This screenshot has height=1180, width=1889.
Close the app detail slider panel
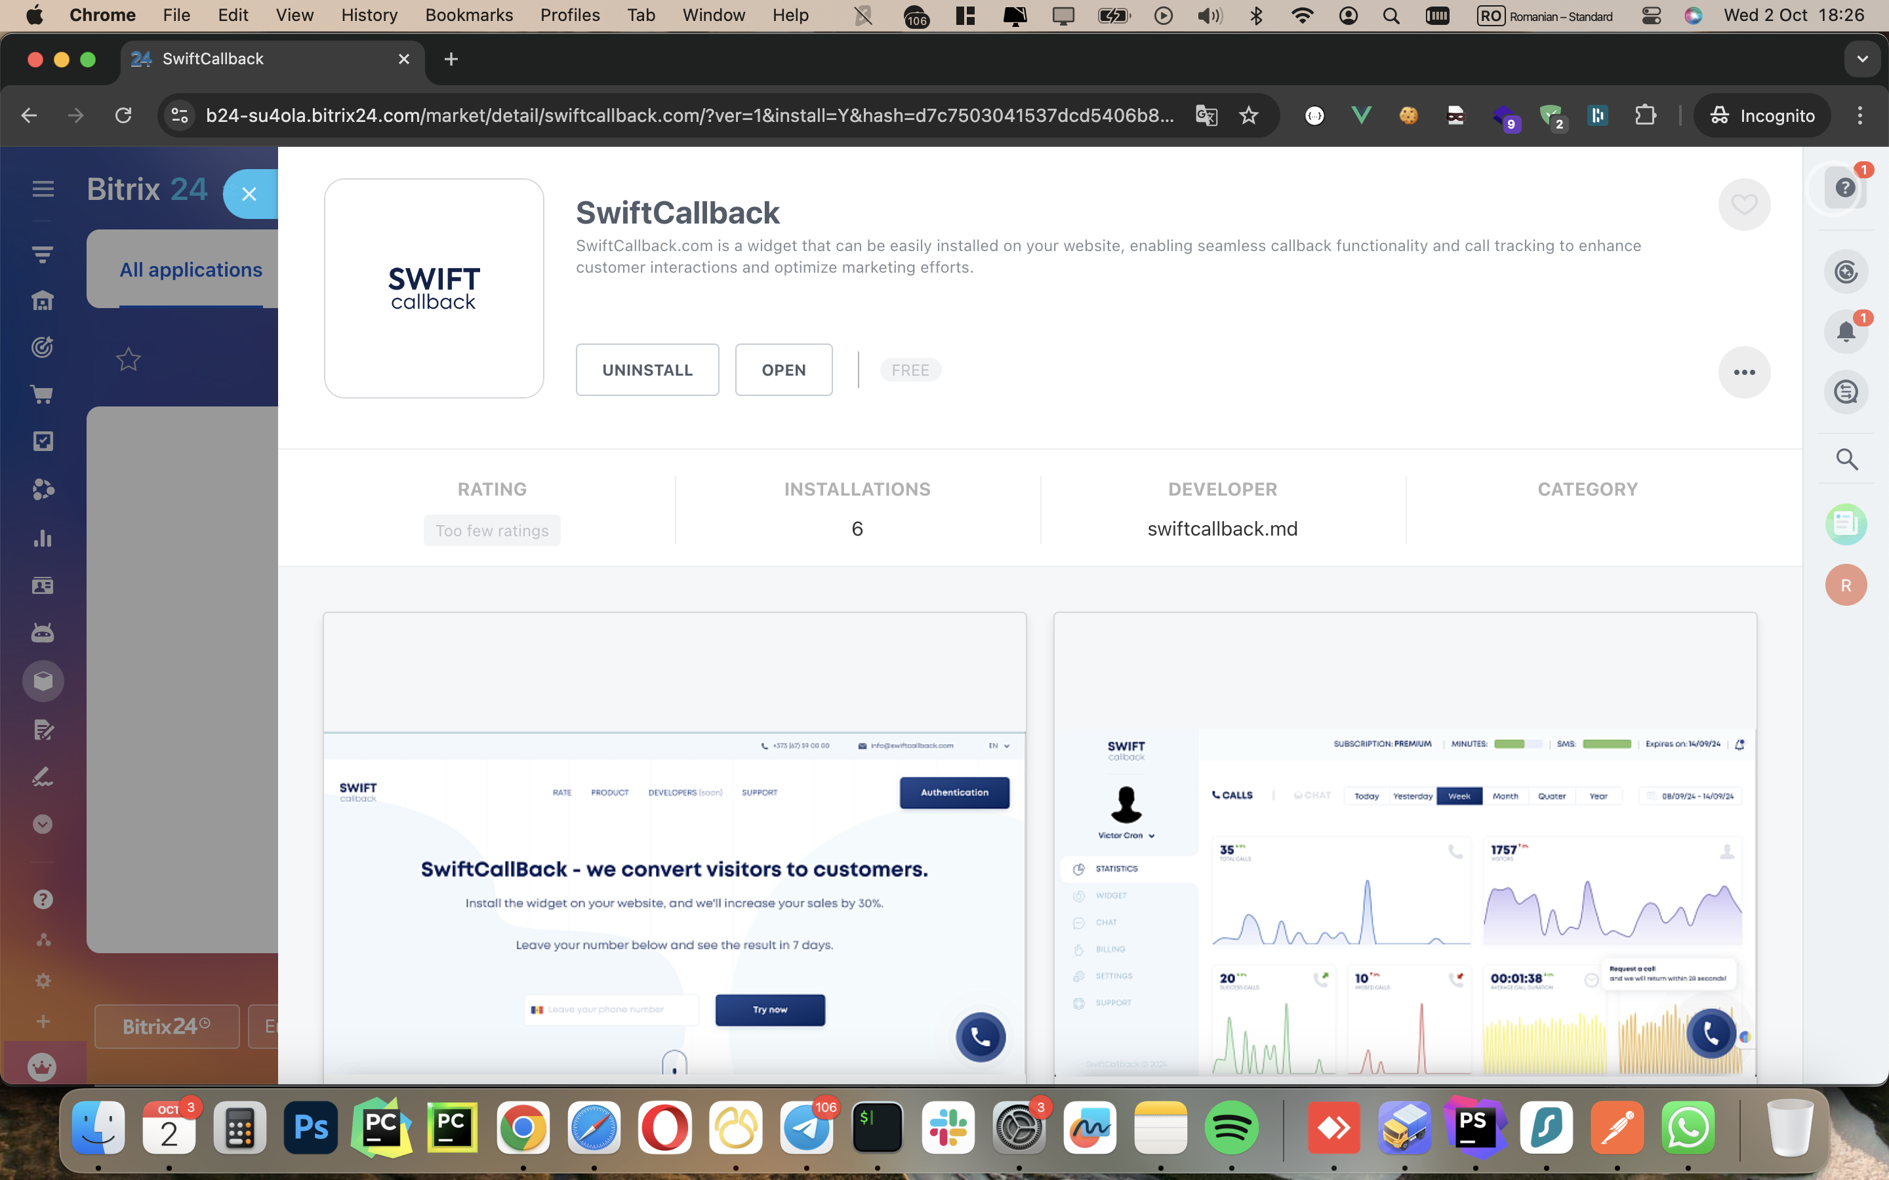coord(249,194)
